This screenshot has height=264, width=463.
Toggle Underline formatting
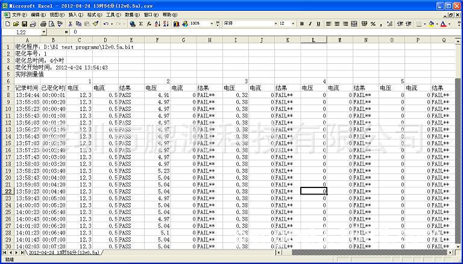[x=318, y=24]
